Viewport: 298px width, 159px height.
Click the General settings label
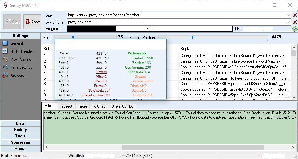17,43
